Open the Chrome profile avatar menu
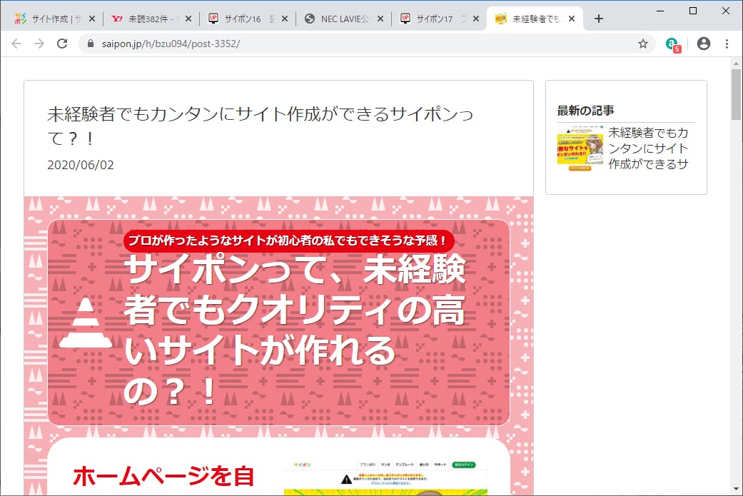 (704, 44)
